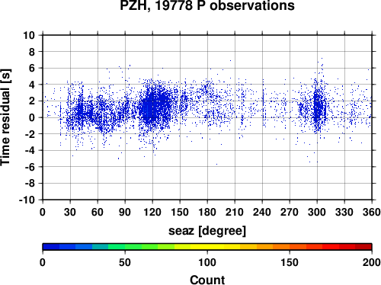Select the dark blue end of the colorbar
Image resolution: width=381 pixels, height=285 pixels.
click(x=51, y=247)
